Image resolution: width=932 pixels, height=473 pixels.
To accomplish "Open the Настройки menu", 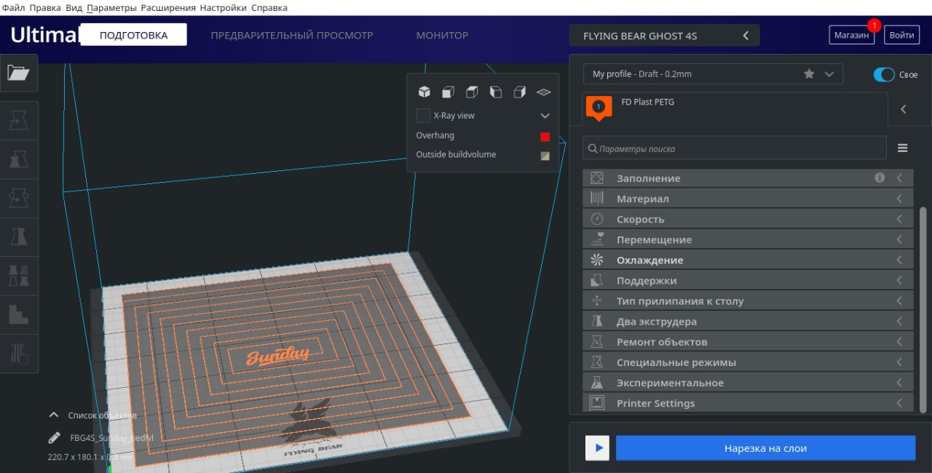I will (224, 7).
